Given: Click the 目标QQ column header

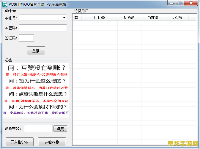Looking at the screenshot, I should 99,18.
